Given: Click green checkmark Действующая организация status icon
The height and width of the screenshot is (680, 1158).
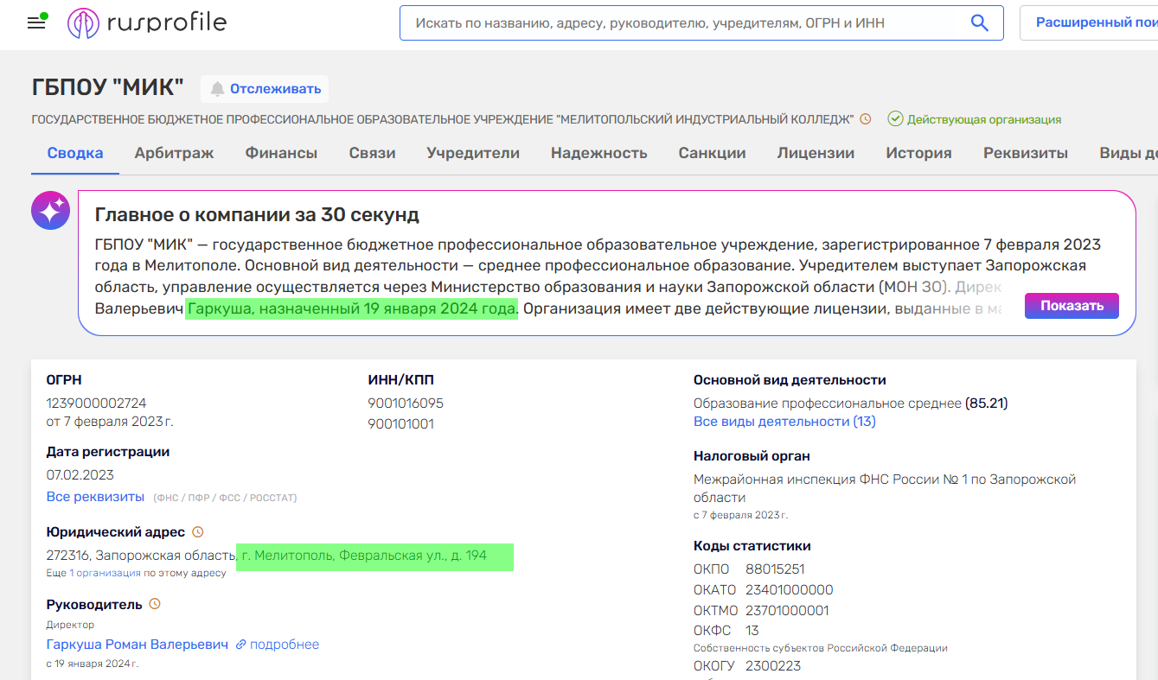Looking at the screenshot, I should point(895,119).
